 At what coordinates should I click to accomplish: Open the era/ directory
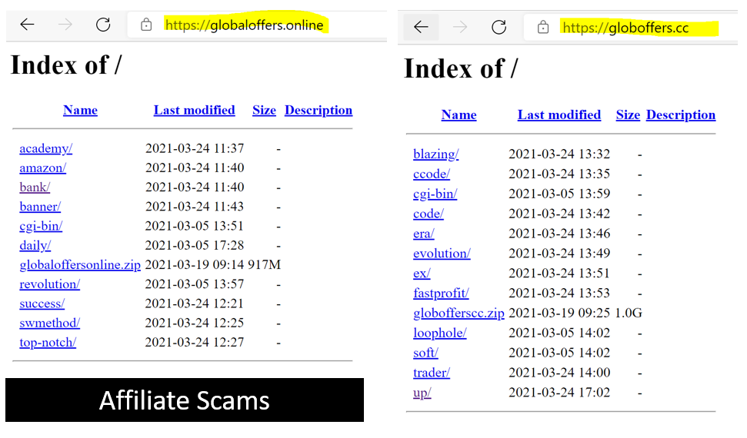(424, 234)
